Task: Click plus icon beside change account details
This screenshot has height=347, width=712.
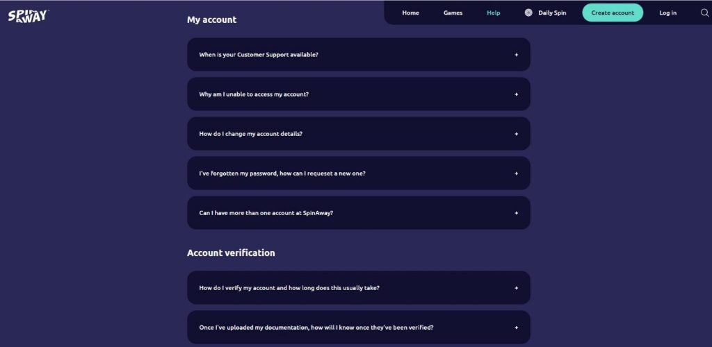Action: pyautogui.click(x=516, y=134)
